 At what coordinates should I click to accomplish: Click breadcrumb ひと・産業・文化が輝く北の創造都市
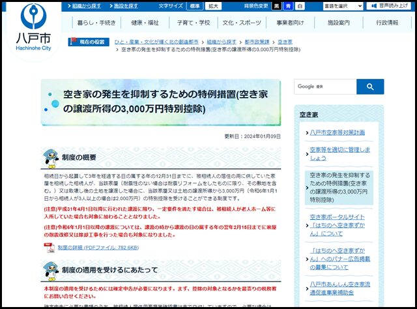156,42
